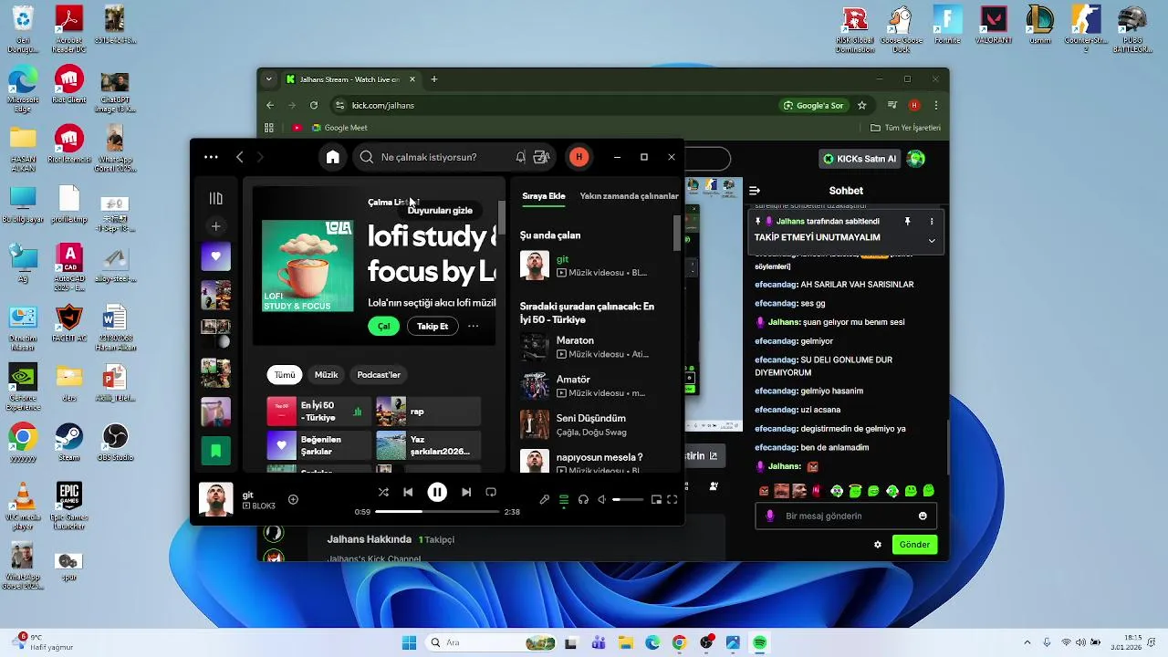Collapse Kick chat with arrow icon beside Sohbet
The width and height of the screenshot is (1168, 657).
click(x=755, y=191)
